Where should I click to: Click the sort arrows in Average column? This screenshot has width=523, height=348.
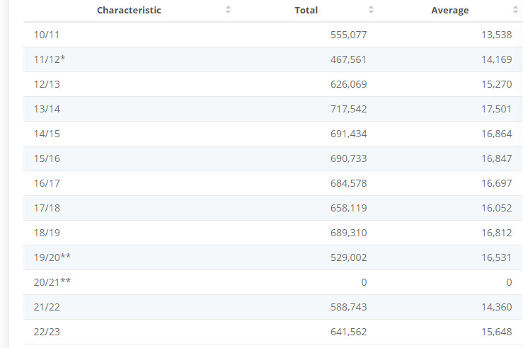point(515,11)
